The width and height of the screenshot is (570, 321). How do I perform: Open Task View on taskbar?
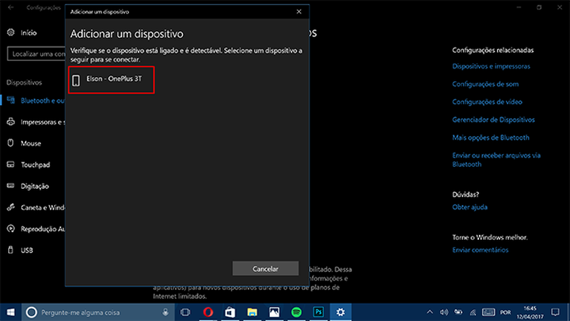click(x=185, y=312)
